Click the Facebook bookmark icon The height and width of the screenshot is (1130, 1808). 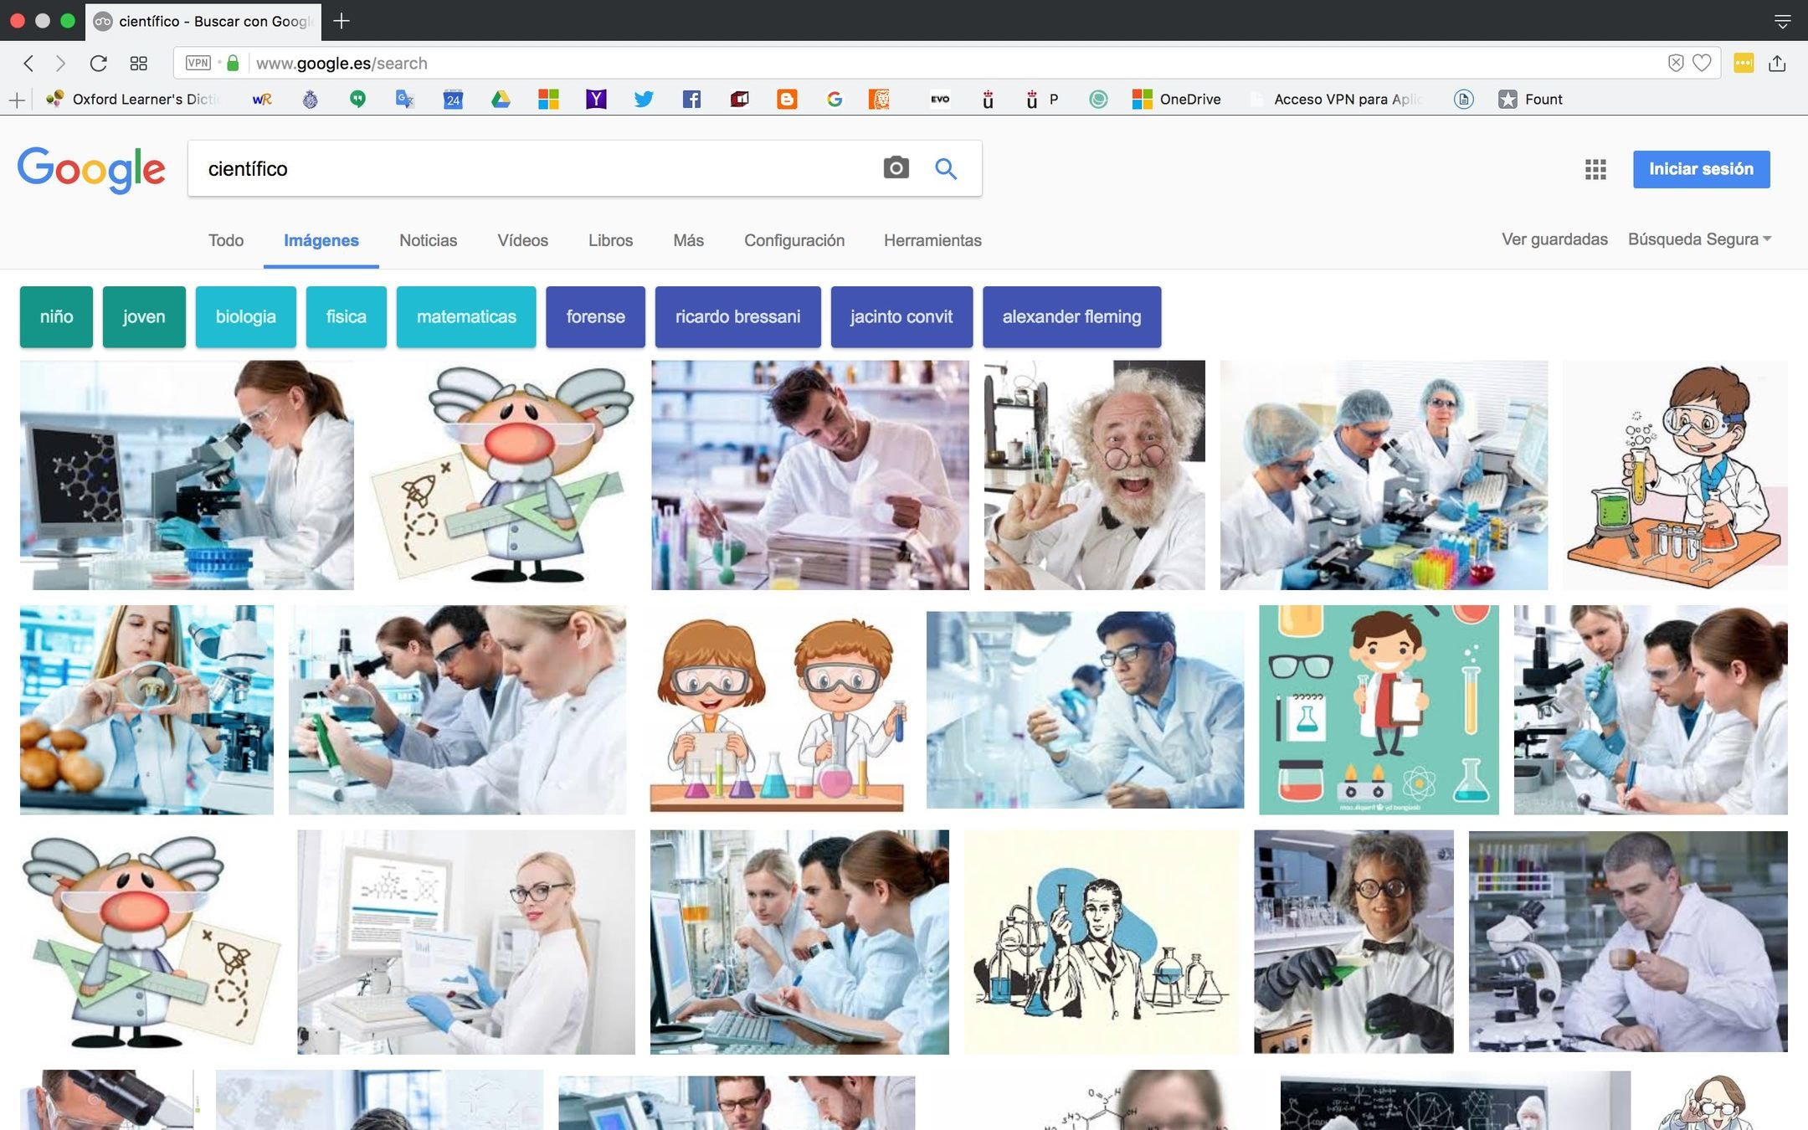(691, 100)
